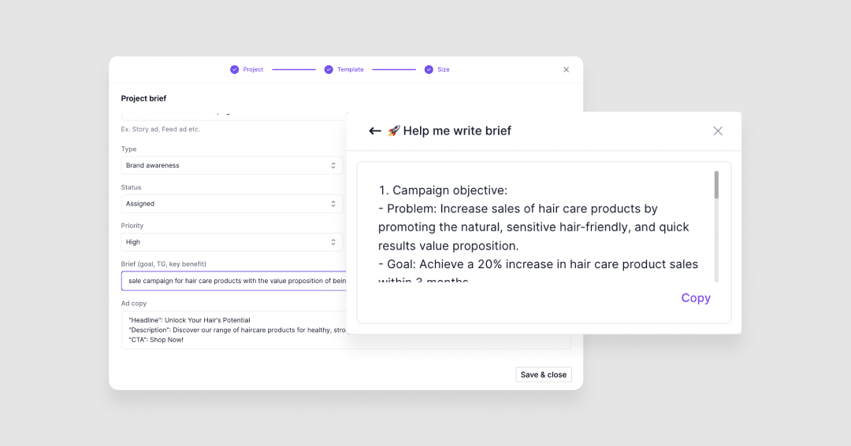The width and height of the screenshot is (851, 446).
Task: Switch to the Template step
Action: pyautogui.click(x=350, y=69)
